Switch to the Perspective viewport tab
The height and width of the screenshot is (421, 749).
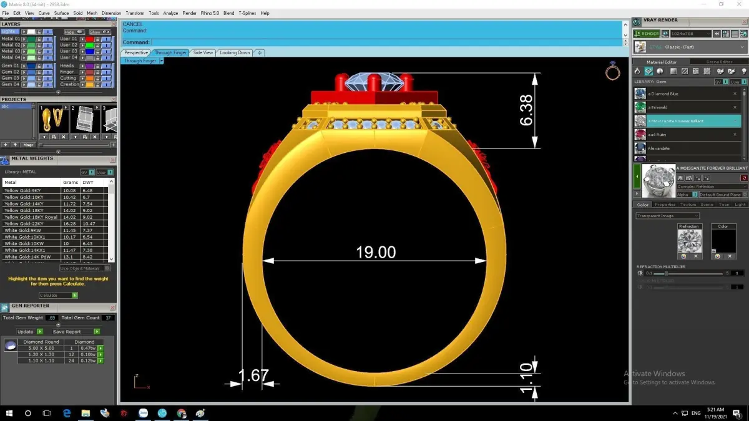coord(136,53)
